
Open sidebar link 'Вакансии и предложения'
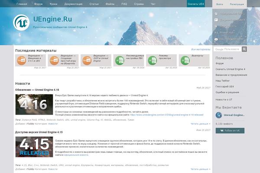tap(231, 75)
